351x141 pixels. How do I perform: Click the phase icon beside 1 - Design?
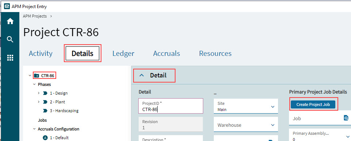coord(45,93)
